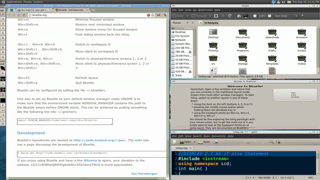Select File System in Places sidebar
This screenshot has height=180, width=320.
tap(182, 36)
